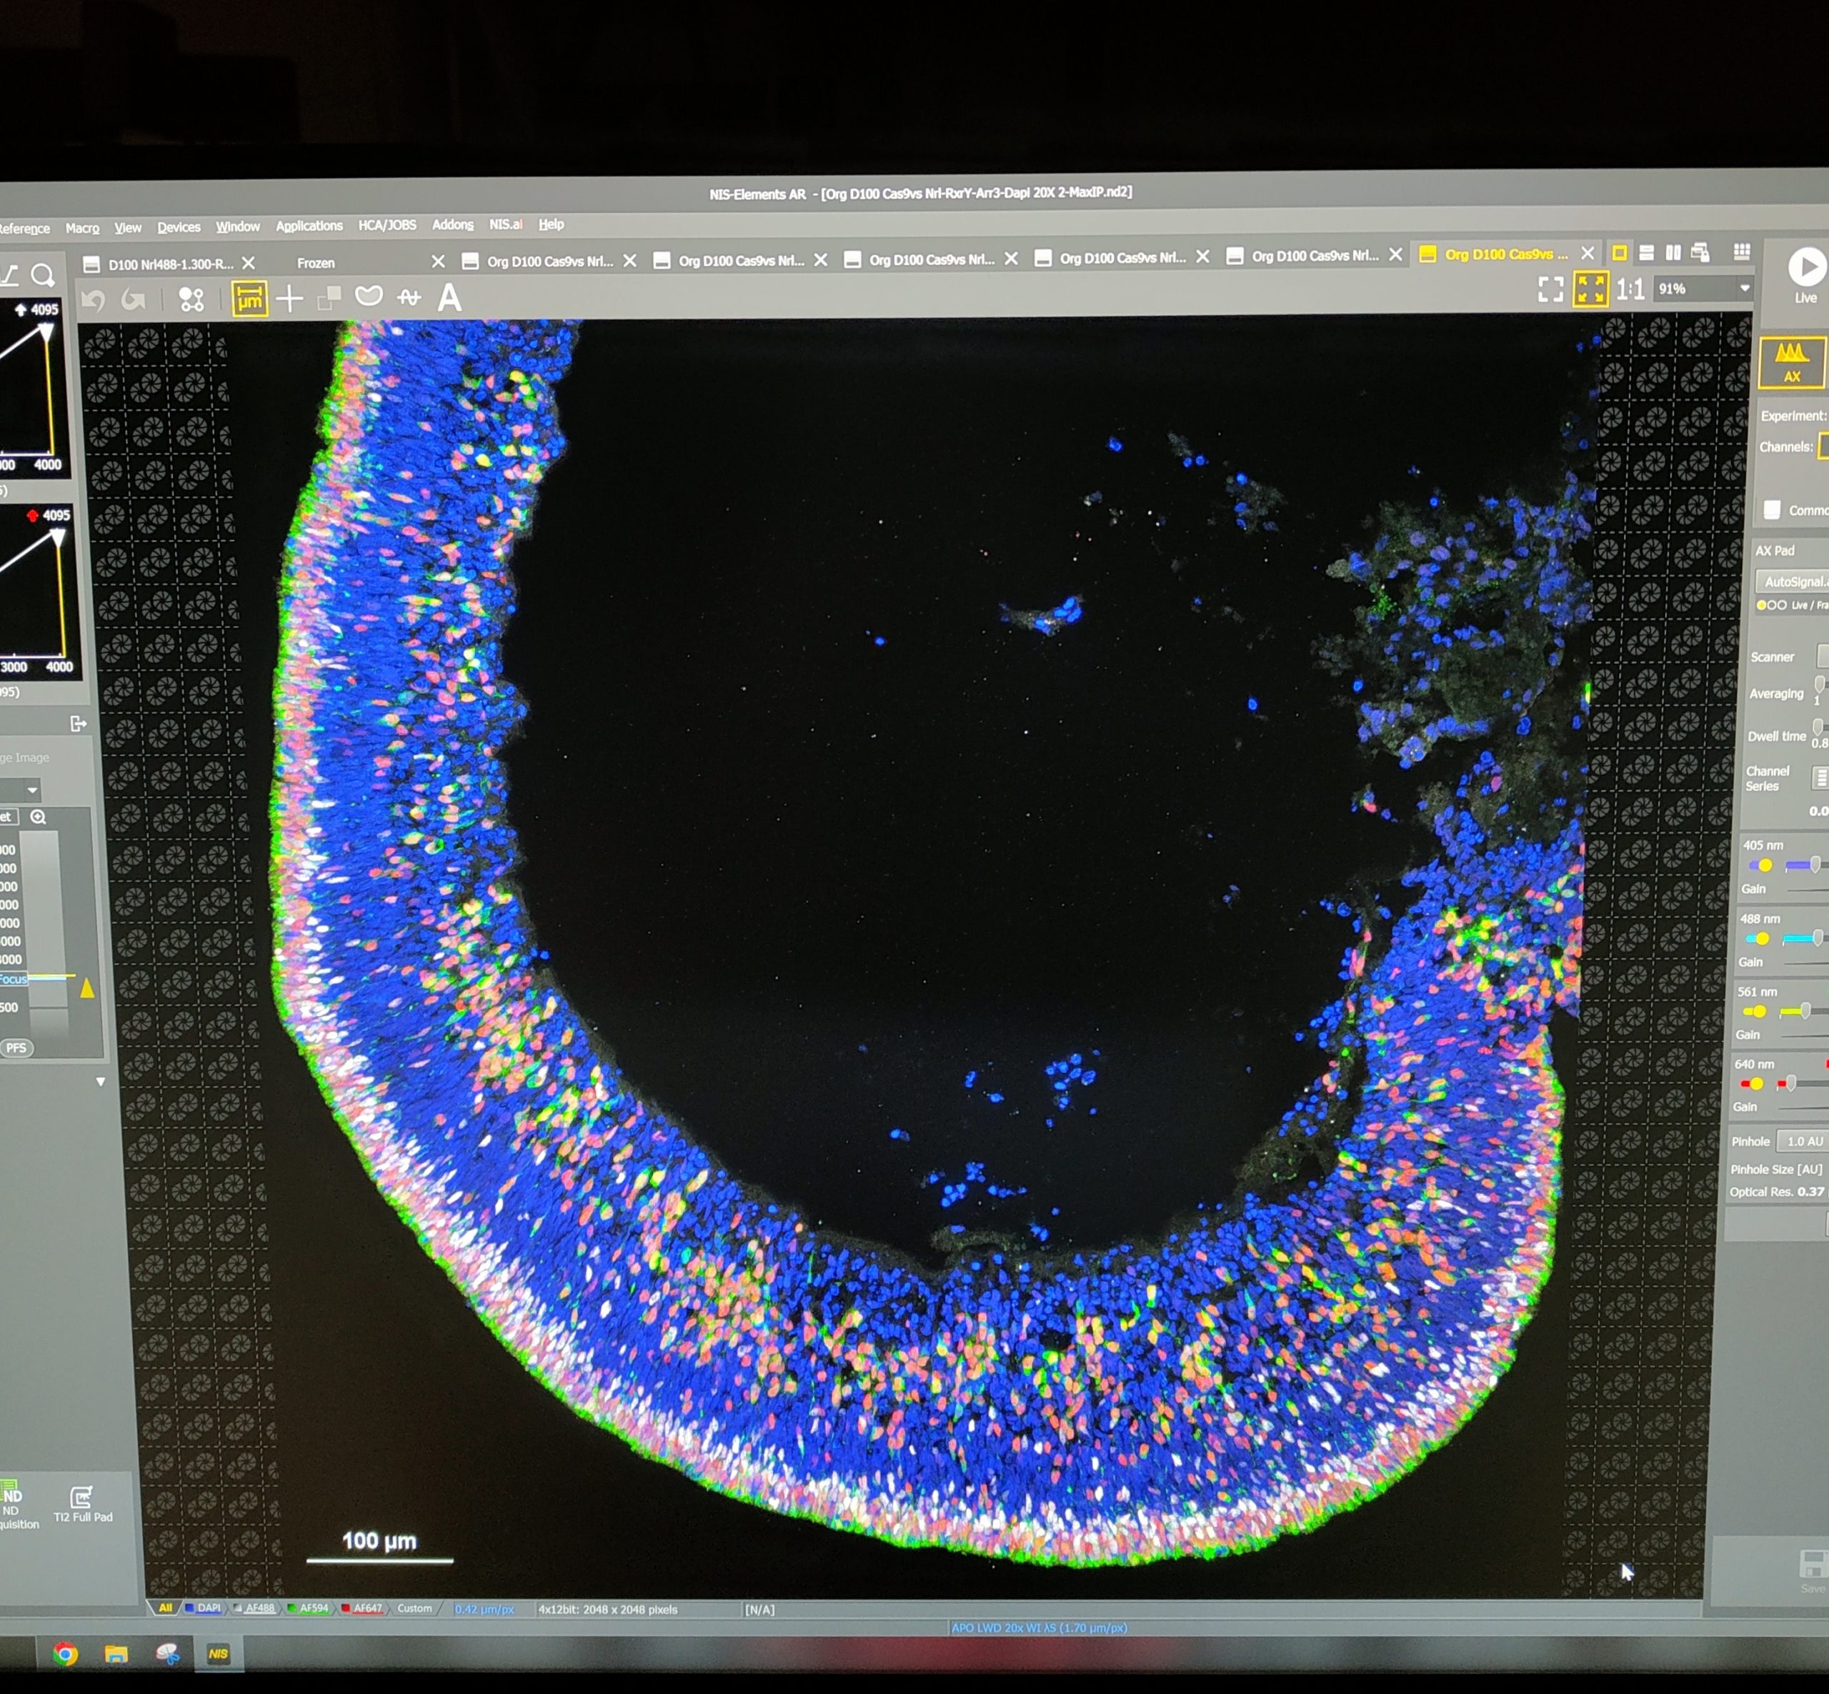Viewport: 1829px width, 1694px height.
Task: Select the crosshair plus tool
Action: 289,299
